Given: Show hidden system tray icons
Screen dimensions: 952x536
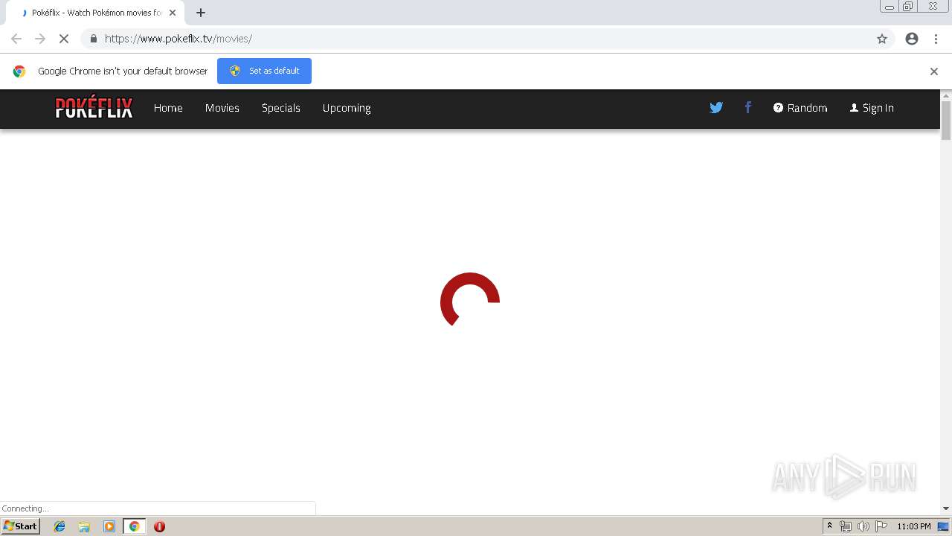Looking at the screenshot, I should click(830, 526).
